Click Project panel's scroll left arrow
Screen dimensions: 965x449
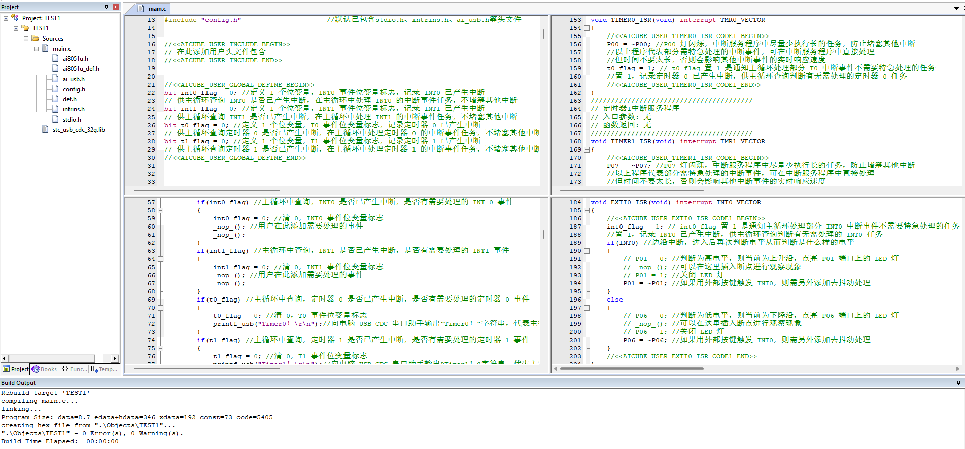[4, 358]
